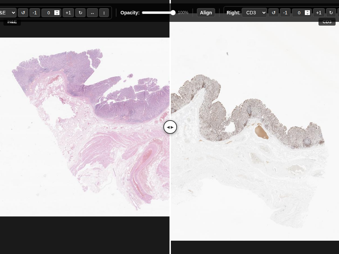Click the Opacity slider handle
This screenshot has height=254, width=339.
click(173, 13)
